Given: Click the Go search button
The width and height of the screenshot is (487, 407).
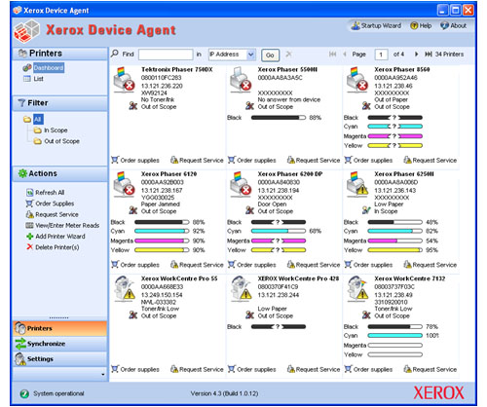Looking at the screenshot, I should (x=270, y=55).
